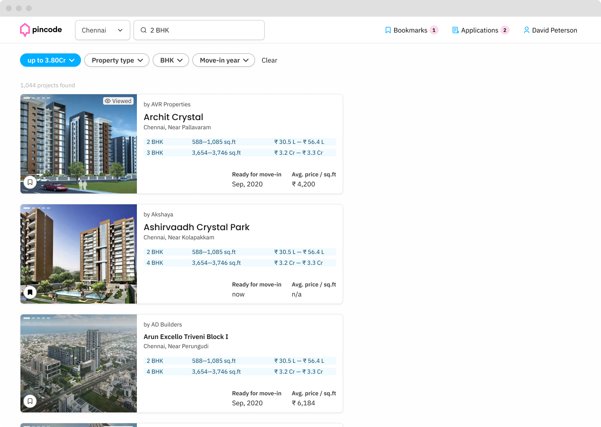Clear all applied filters
Screen dimensions: 601x427
click(x=269, y=60)
